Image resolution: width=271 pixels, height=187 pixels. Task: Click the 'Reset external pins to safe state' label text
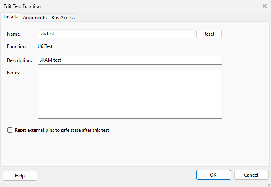pos(62,130)
